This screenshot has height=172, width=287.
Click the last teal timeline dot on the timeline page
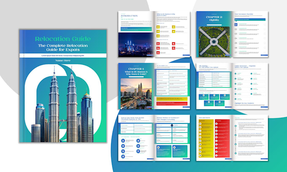[x=236, y=153]
